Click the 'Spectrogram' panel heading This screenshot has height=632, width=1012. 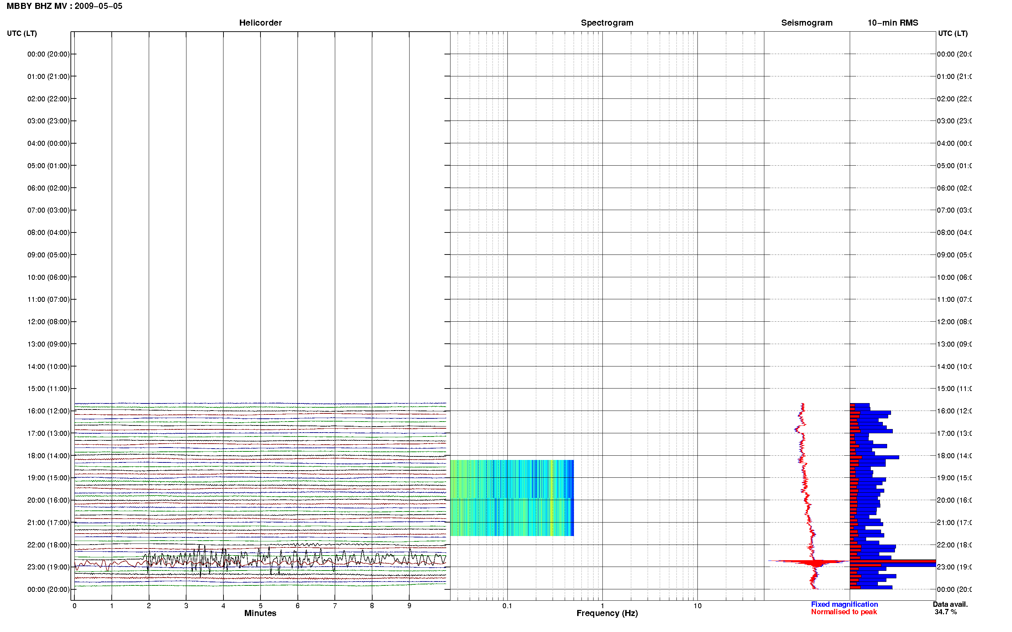coord(607,23)
